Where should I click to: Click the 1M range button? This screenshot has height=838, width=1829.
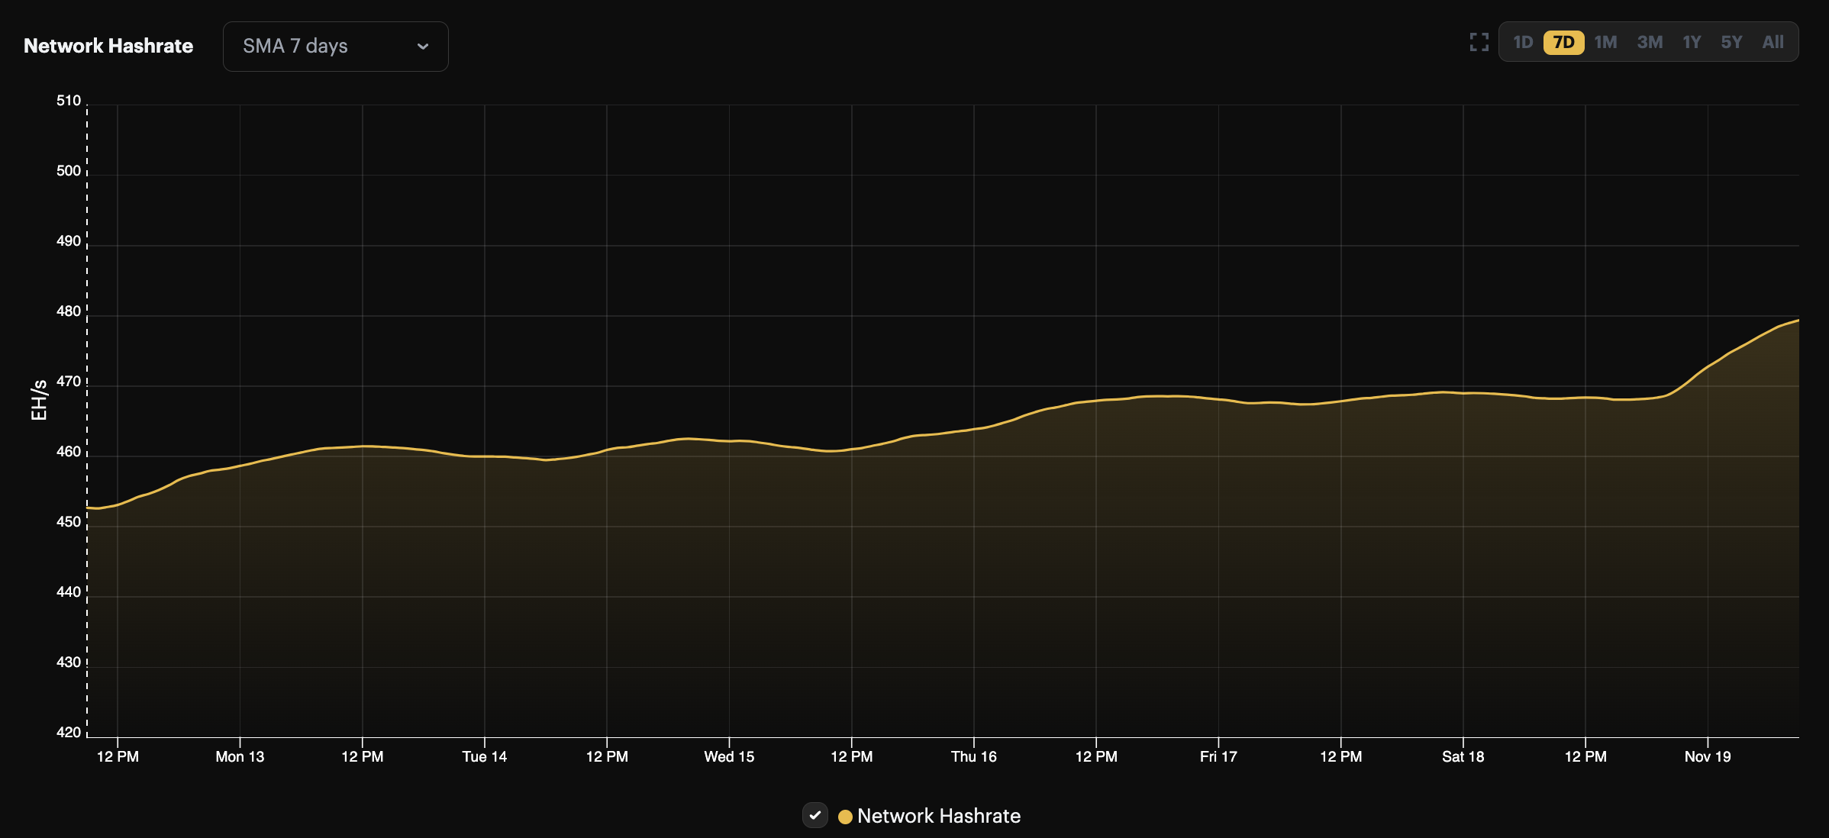[x=1606, y=42]
